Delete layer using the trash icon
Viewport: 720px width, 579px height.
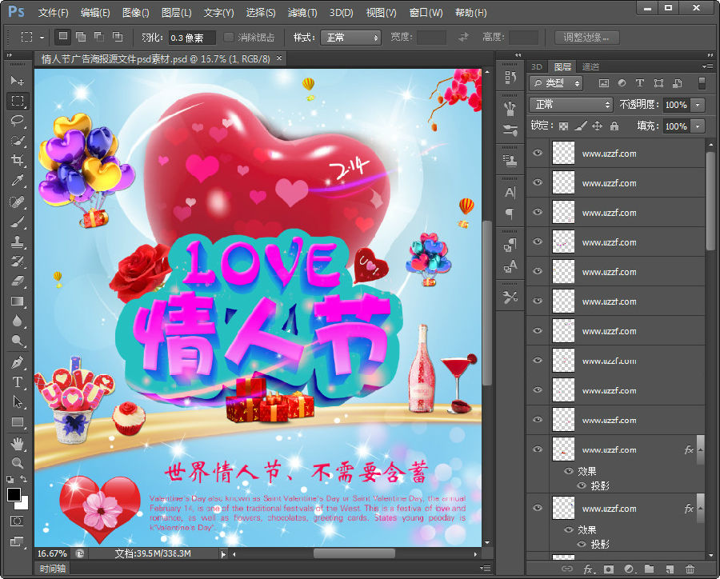(x=690, y=569)
